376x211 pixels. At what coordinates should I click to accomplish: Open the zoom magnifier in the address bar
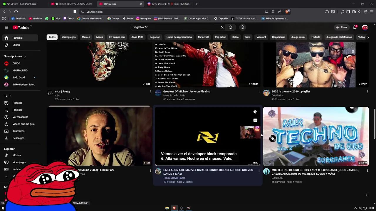pyautogui.click(x=273, y=12)
